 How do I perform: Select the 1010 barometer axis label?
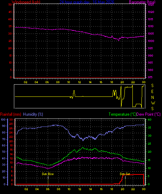[151, 26]
